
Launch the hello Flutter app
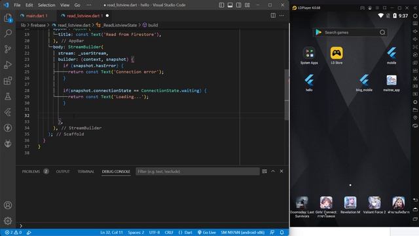pyautogui.click(x=309, y=83)
